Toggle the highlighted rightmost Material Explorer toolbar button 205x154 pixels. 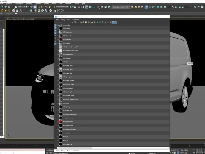coord(116,22)
